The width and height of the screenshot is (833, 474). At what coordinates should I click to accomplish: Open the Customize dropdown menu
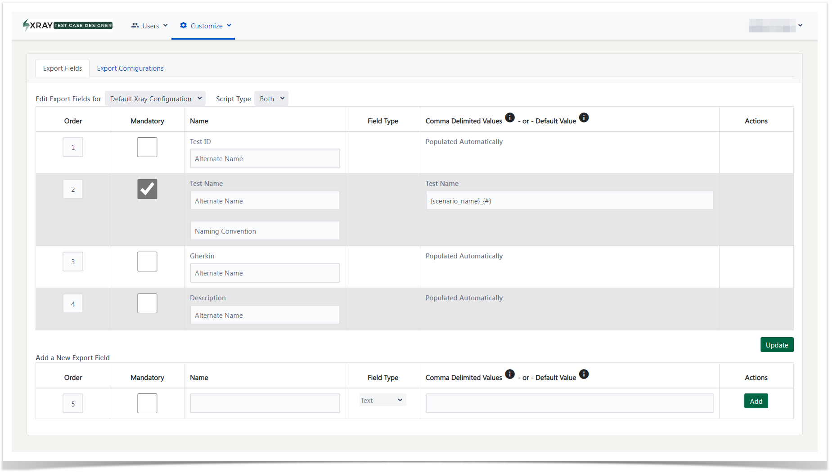pyautogui.click(x=206, y=26)
